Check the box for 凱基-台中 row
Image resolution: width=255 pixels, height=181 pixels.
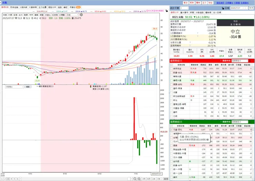click(171, 165)
